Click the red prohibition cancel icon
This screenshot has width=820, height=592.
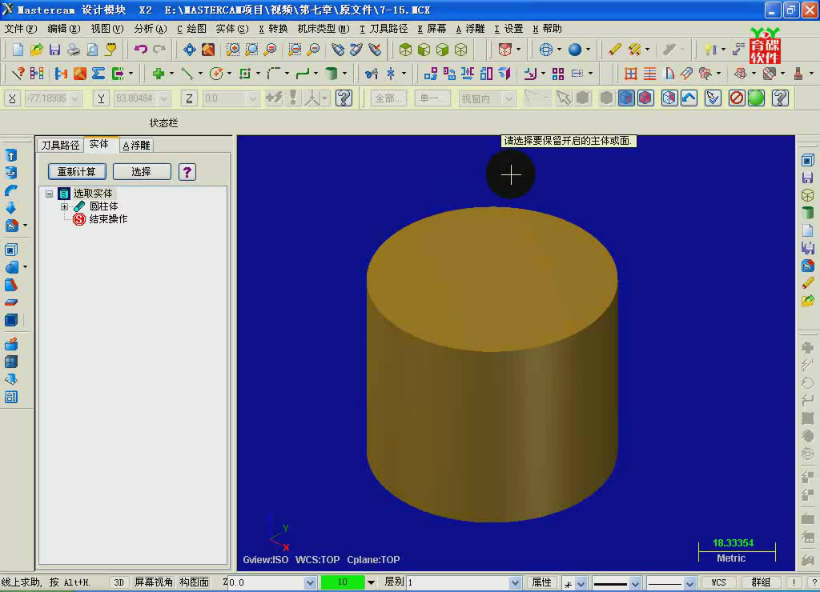click(x=737, y=98)
